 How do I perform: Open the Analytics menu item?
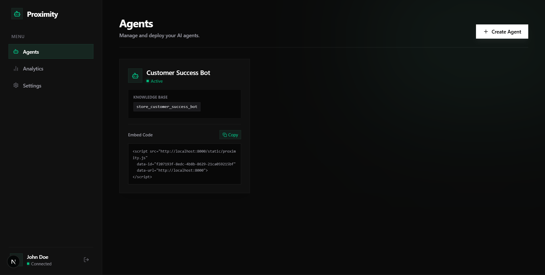tap(51, 68)
